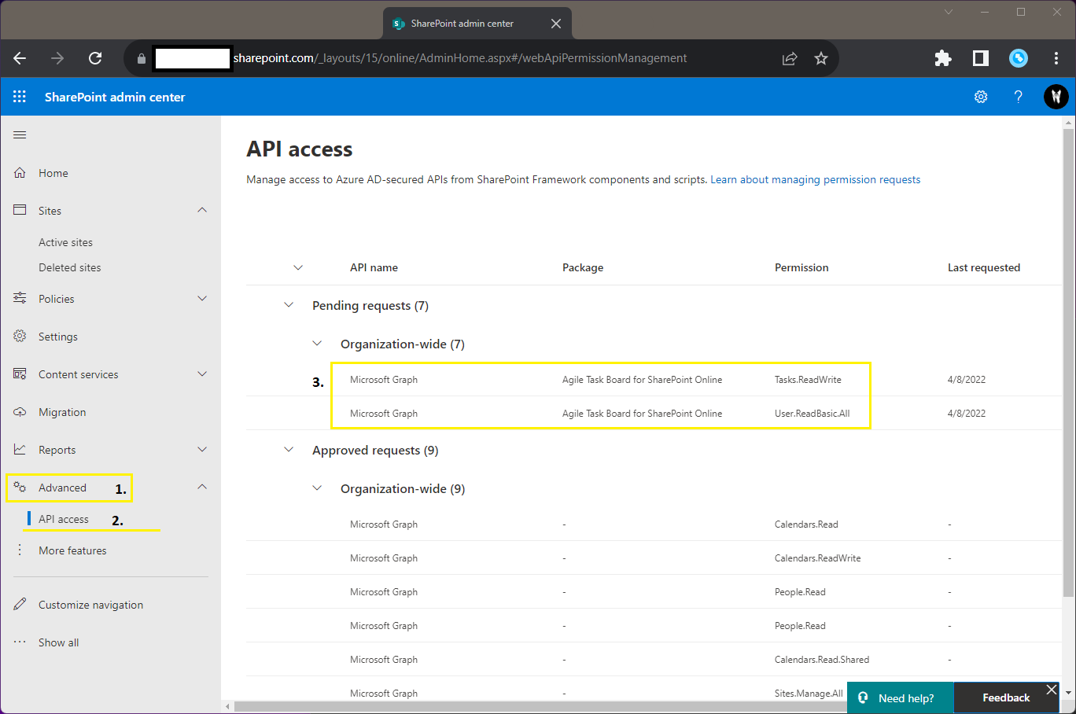
Task: Go to Active sites
Action: (x=66, y=242)
